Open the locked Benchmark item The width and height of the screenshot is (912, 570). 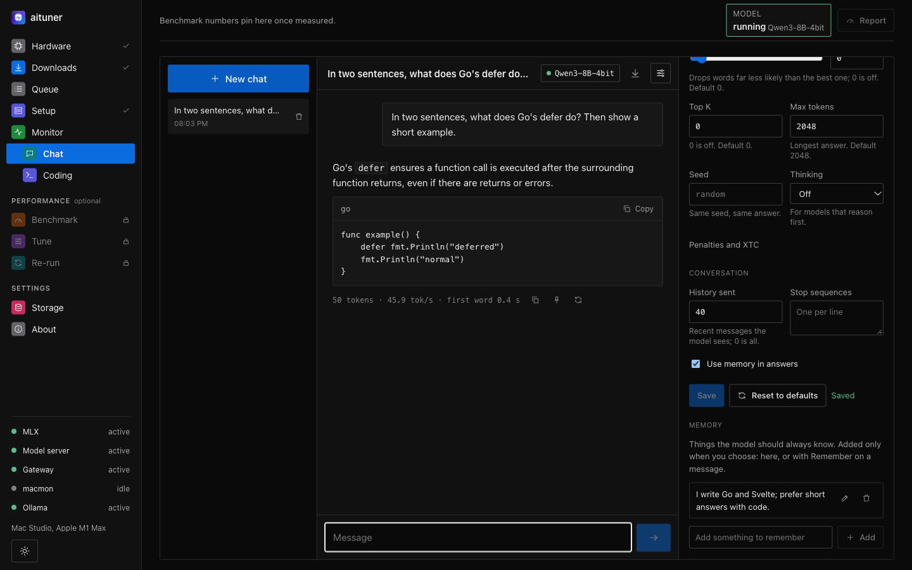tap(70, 220)
